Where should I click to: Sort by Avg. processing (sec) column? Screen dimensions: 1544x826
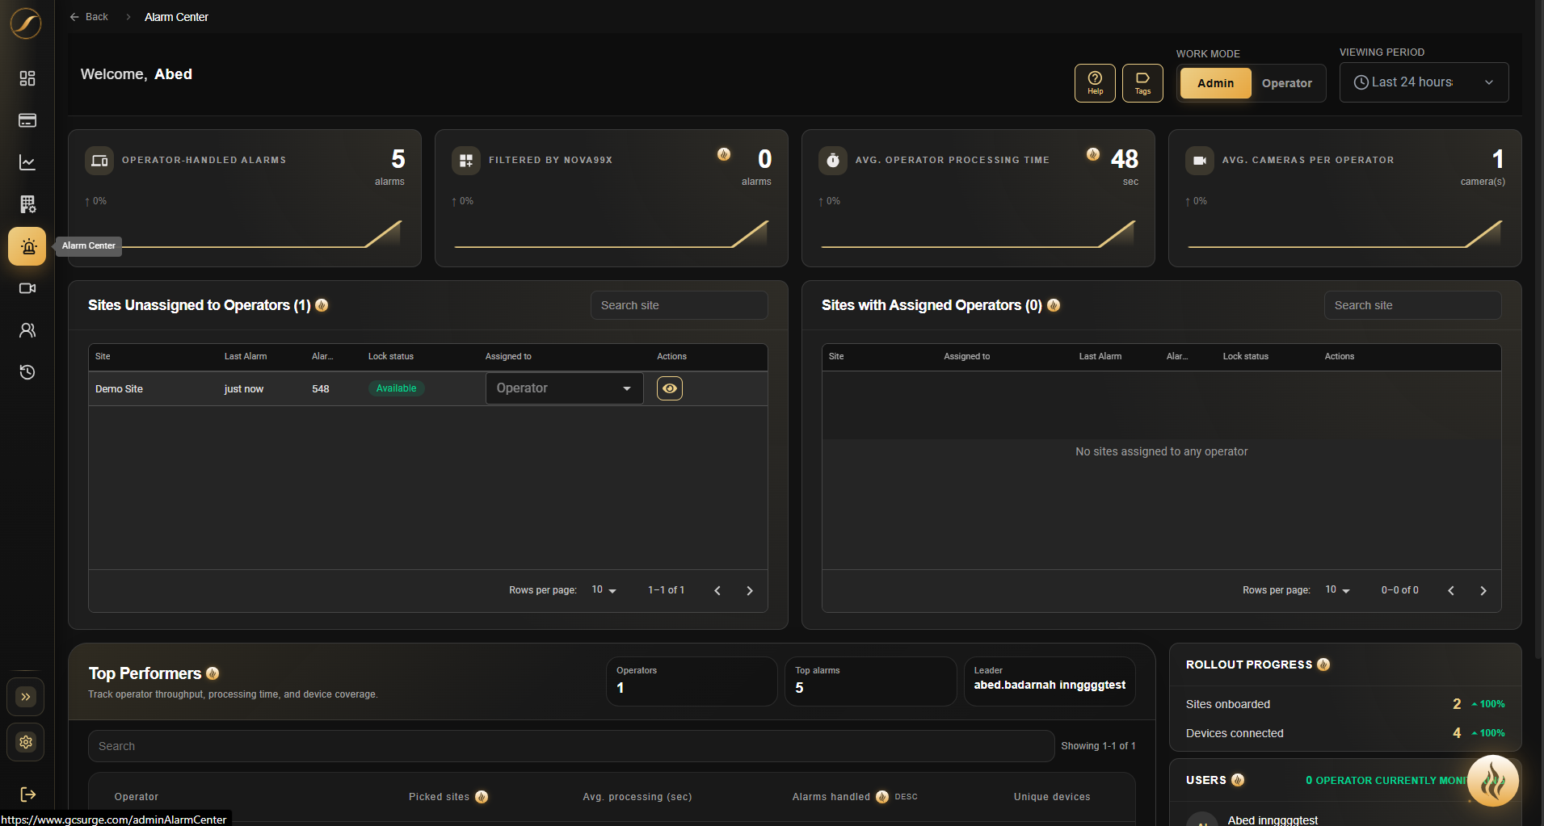pos(637,797)
